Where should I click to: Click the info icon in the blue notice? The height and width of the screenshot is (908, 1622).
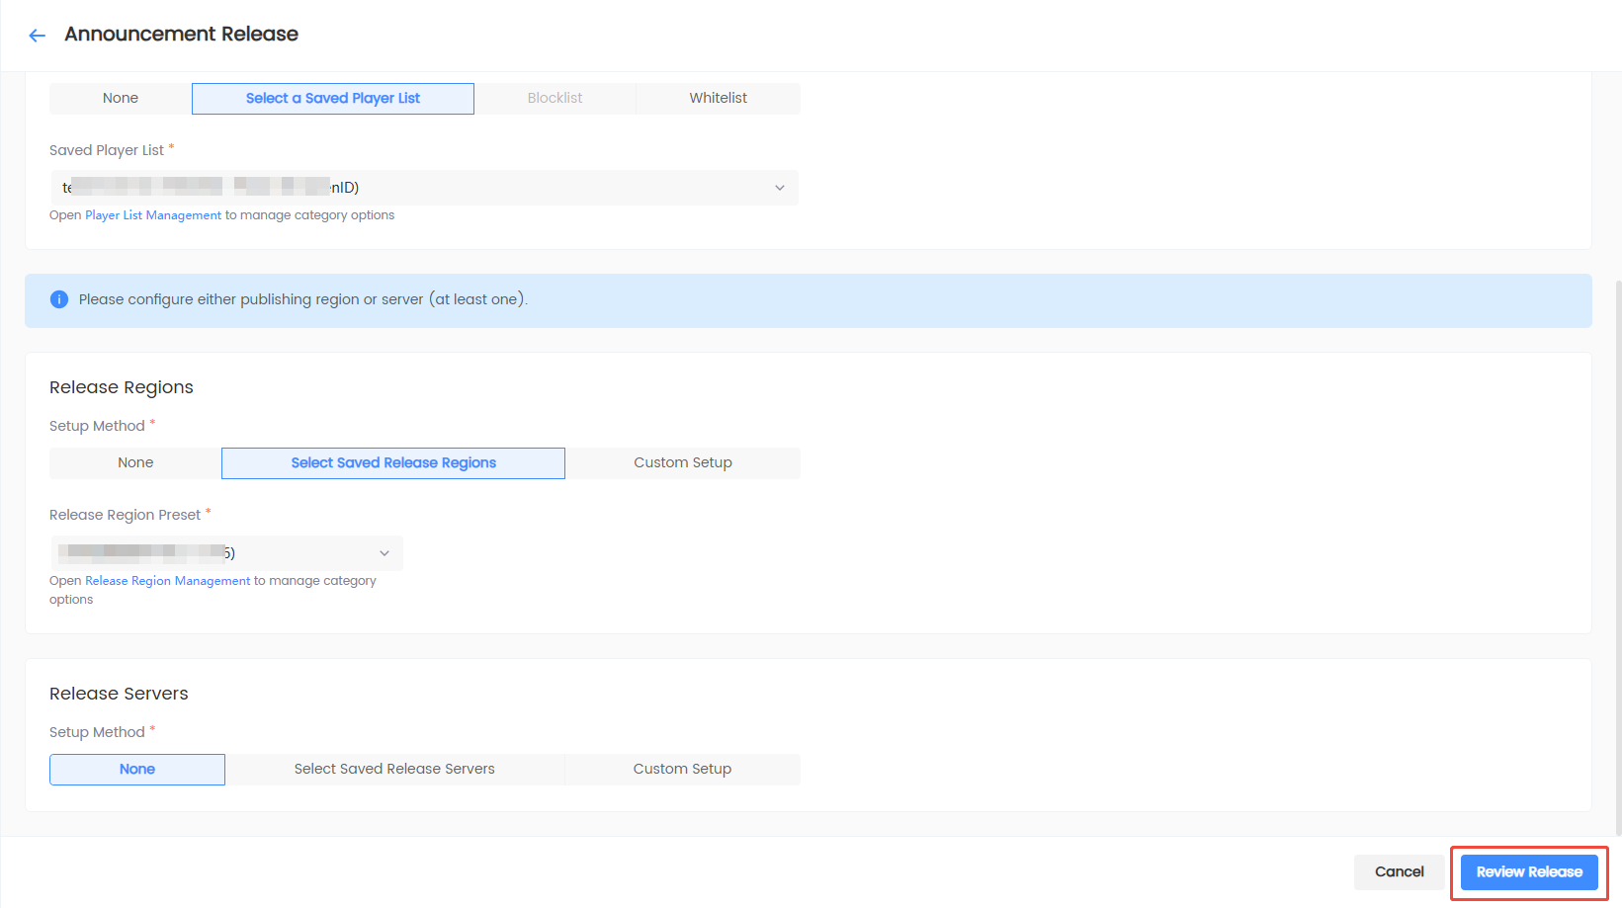59,299
